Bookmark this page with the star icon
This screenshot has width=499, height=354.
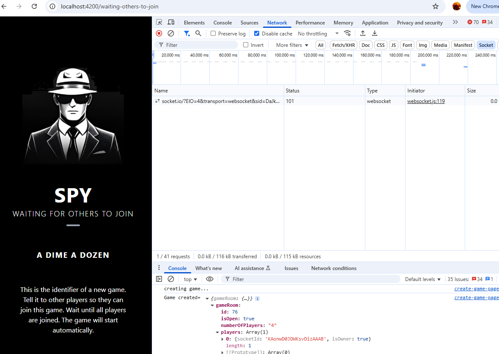click(x=435, y=6)
